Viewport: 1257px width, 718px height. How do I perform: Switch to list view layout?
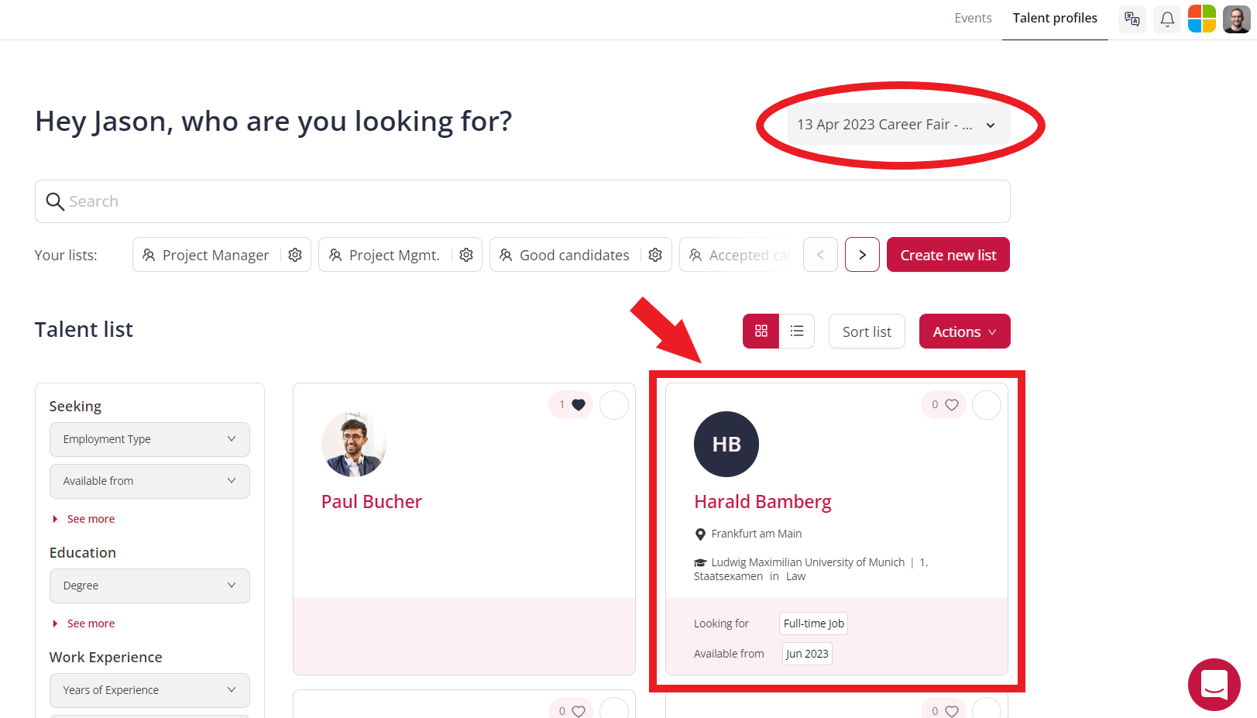pos(797,332)
